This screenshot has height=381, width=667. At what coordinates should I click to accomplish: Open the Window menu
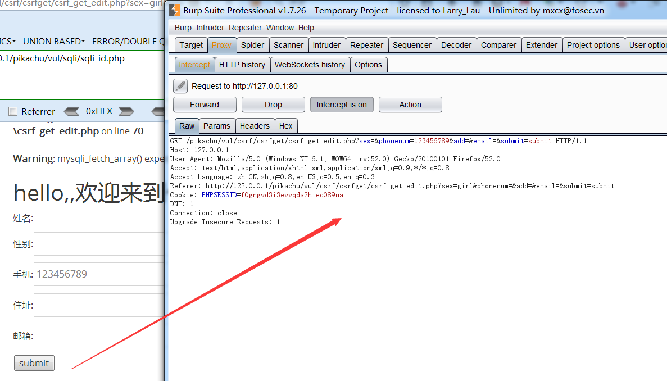(x=280, y=28)
